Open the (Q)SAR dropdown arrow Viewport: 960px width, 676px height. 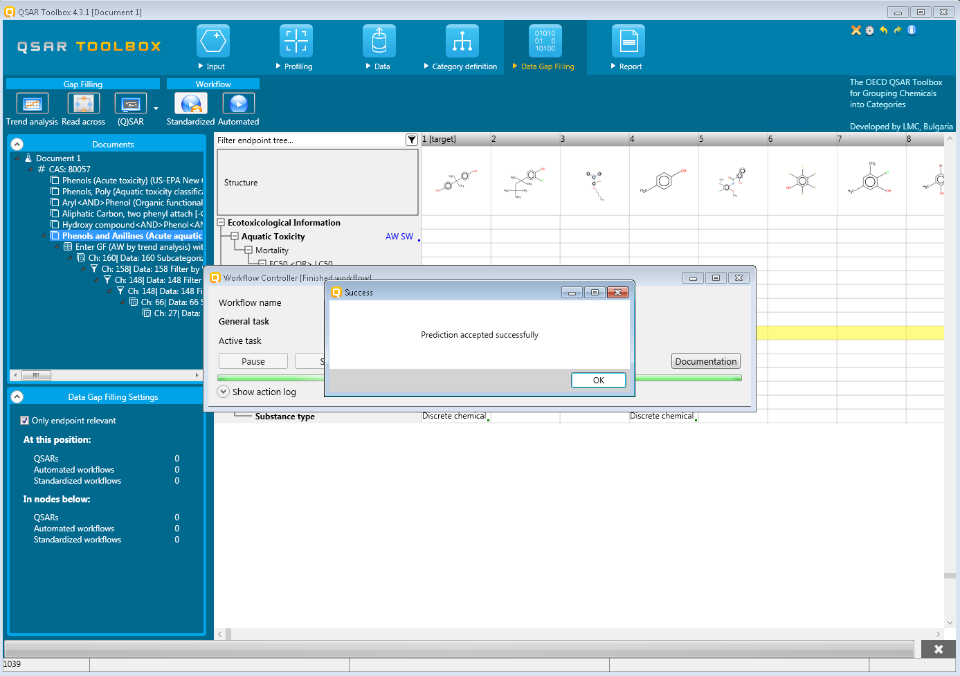click(156, 109)
